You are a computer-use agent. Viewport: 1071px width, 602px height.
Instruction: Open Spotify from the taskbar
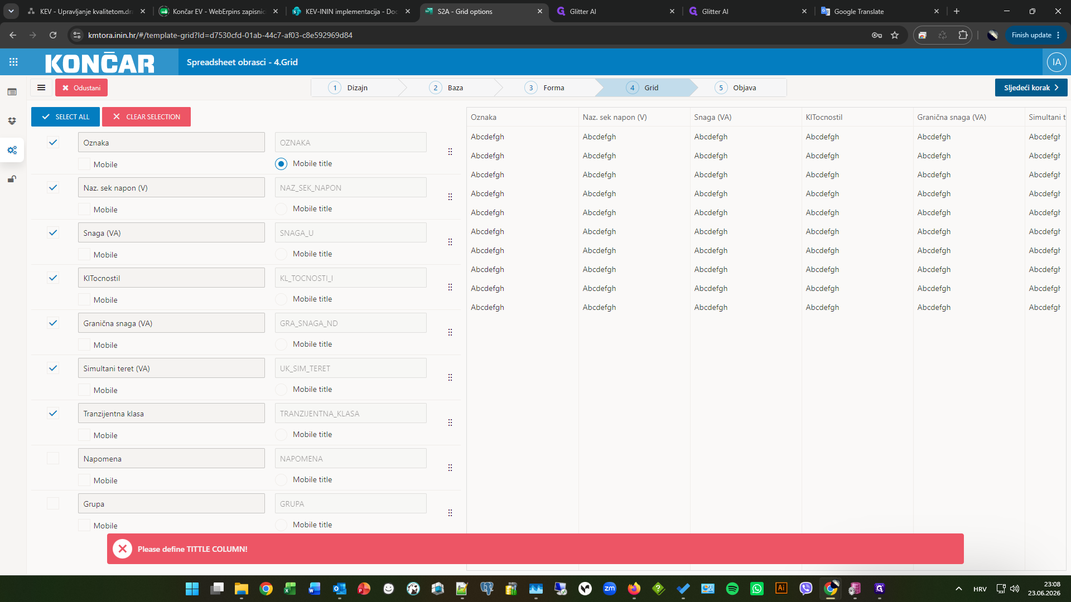(732, 589)
